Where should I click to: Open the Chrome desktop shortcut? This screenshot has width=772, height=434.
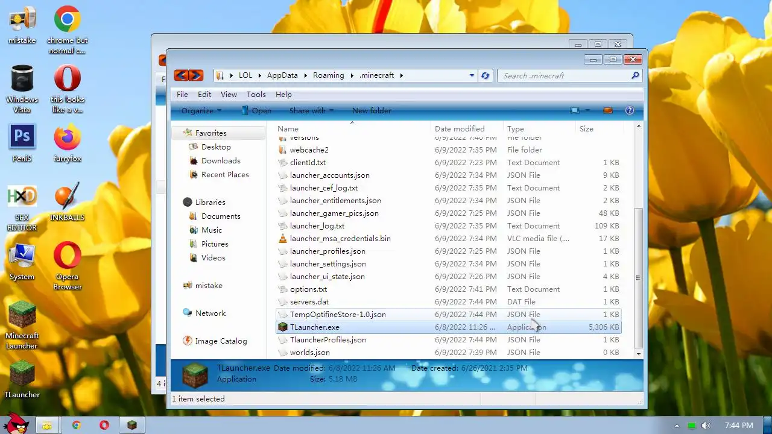(x=67, y=30)
